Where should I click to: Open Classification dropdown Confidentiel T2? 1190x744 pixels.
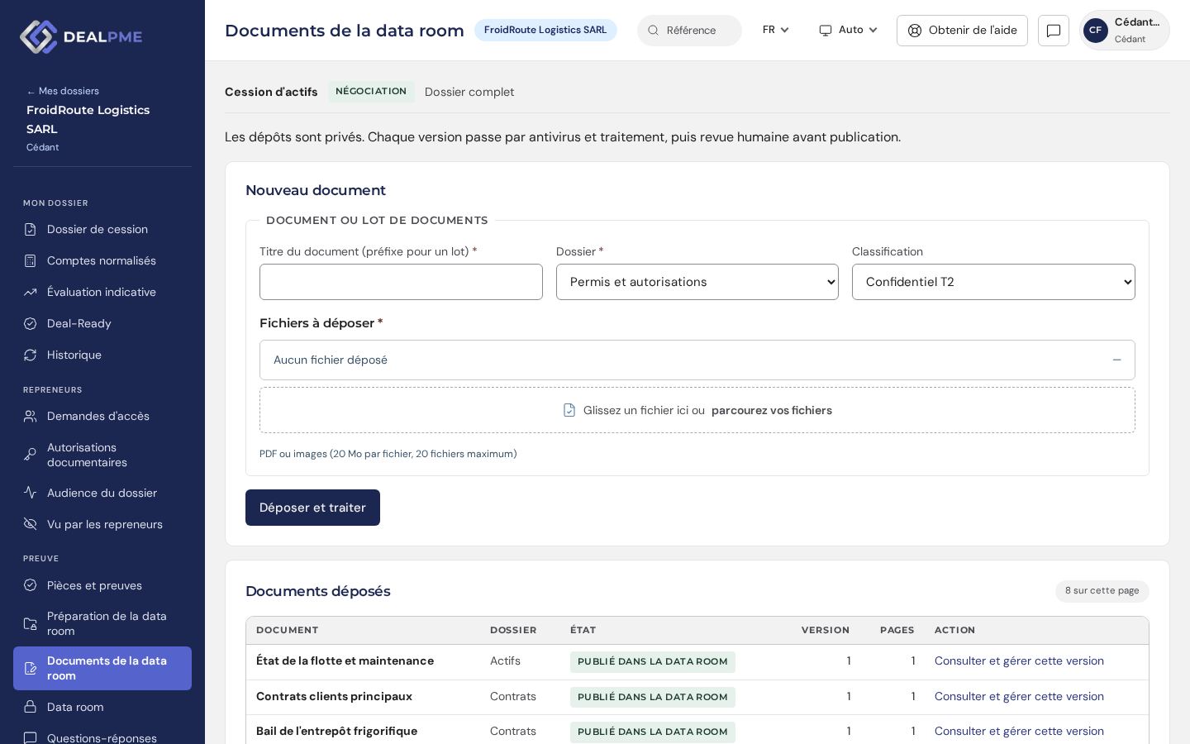[x=993, y=282]
